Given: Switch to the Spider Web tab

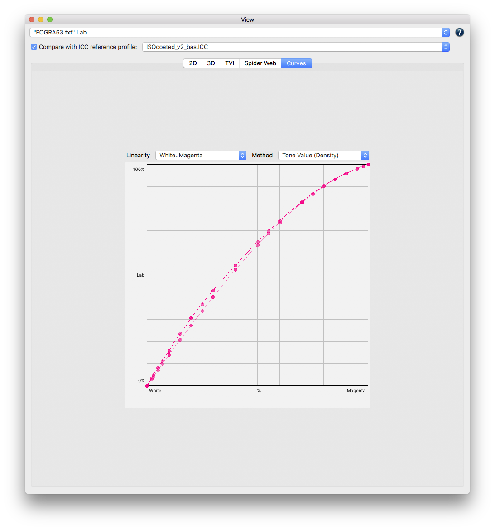Looking at the screenshot, I should [260, 63].
